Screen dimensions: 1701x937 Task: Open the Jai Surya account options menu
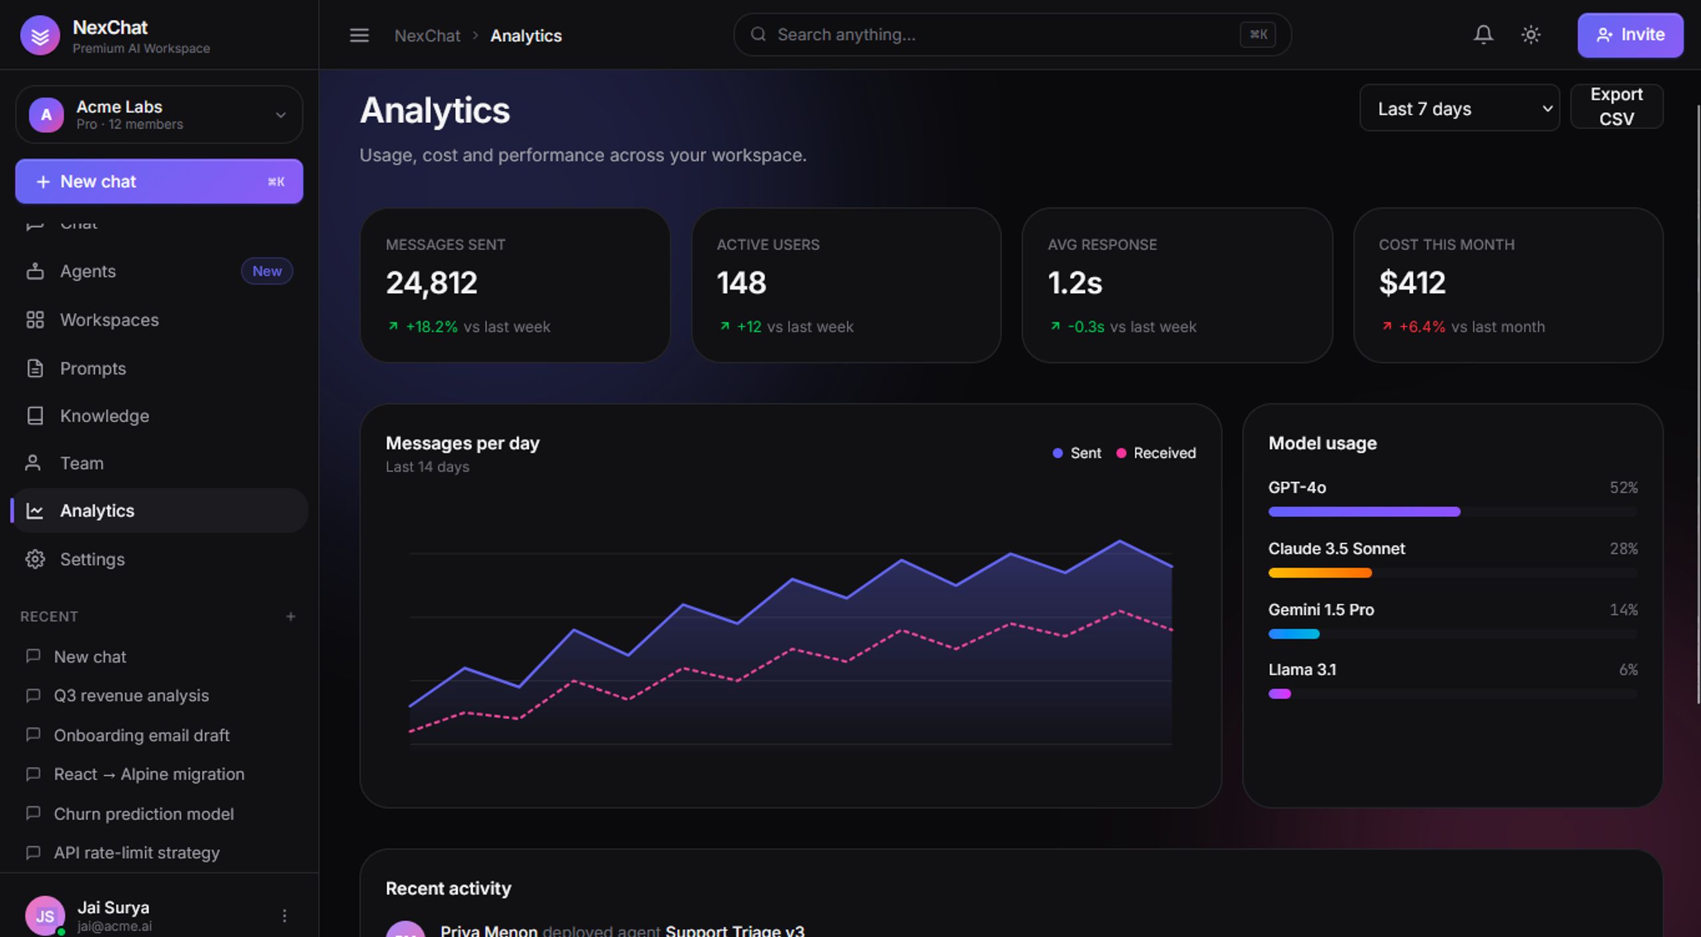pos(284,916)
